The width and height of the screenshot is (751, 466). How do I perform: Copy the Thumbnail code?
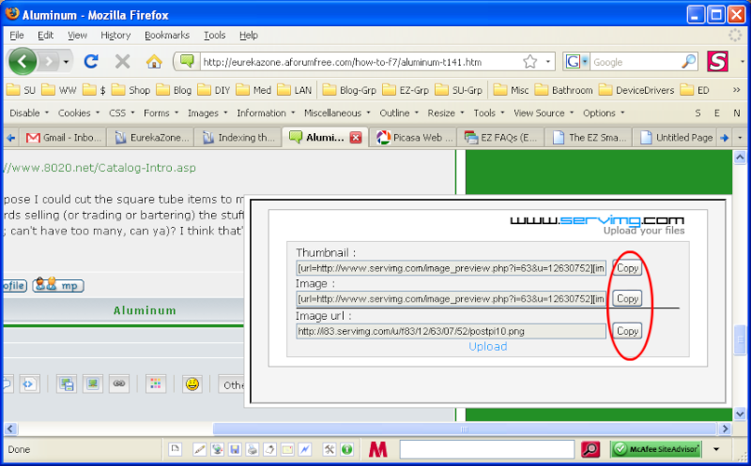click(x=627, y=268)
